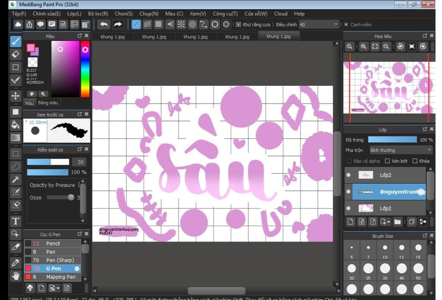Toggle the Cạnh mềm checkbox

click(x=346, y=25)
